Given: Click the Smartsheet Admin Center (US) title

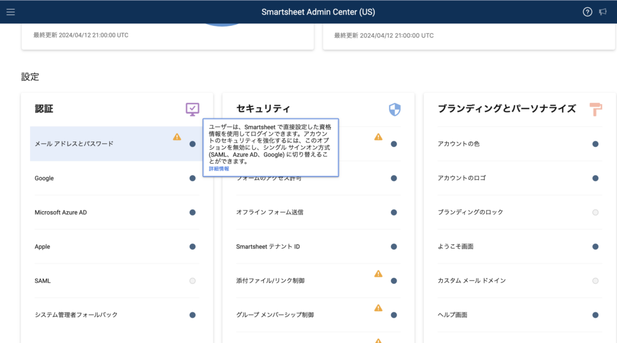Looking at the screenshot, I should click(x=318, y=12).
